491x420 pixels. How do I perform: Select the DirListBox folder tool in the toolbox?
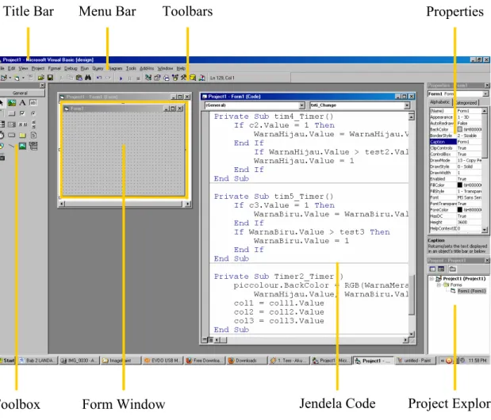point(22,135)
